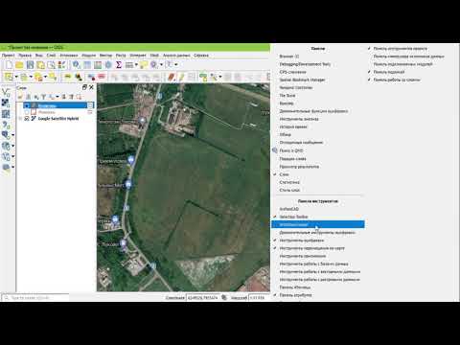Open dropdown arrow beside the select features icon

16,77
